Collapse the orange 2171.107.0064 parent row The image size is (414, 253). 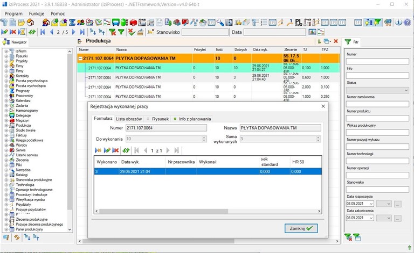(x=80, y=59)
